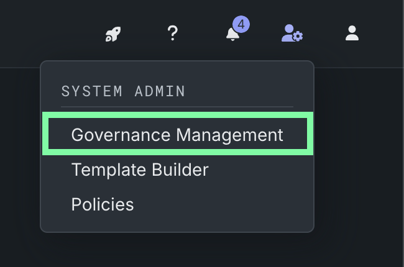View the Policies page

pyautogui.click(x=103, y=204)
